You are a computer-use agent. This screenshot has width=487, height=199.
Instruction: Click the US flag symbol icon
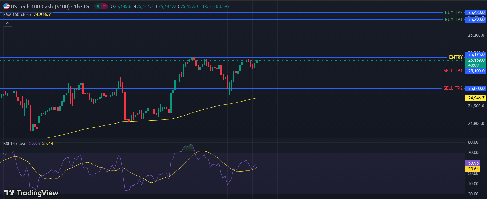pyautogui.click(x=6, y=6)
